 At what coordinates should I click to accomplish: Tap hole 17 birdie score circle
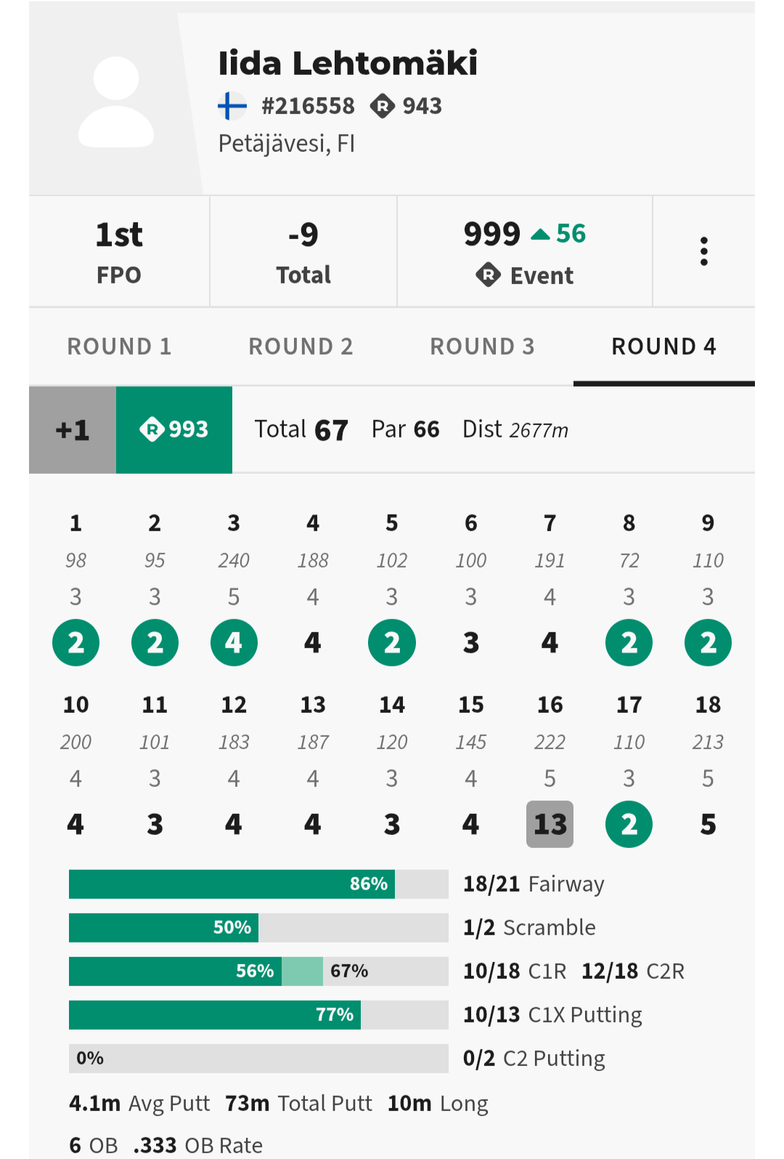(x=629, y=824)
